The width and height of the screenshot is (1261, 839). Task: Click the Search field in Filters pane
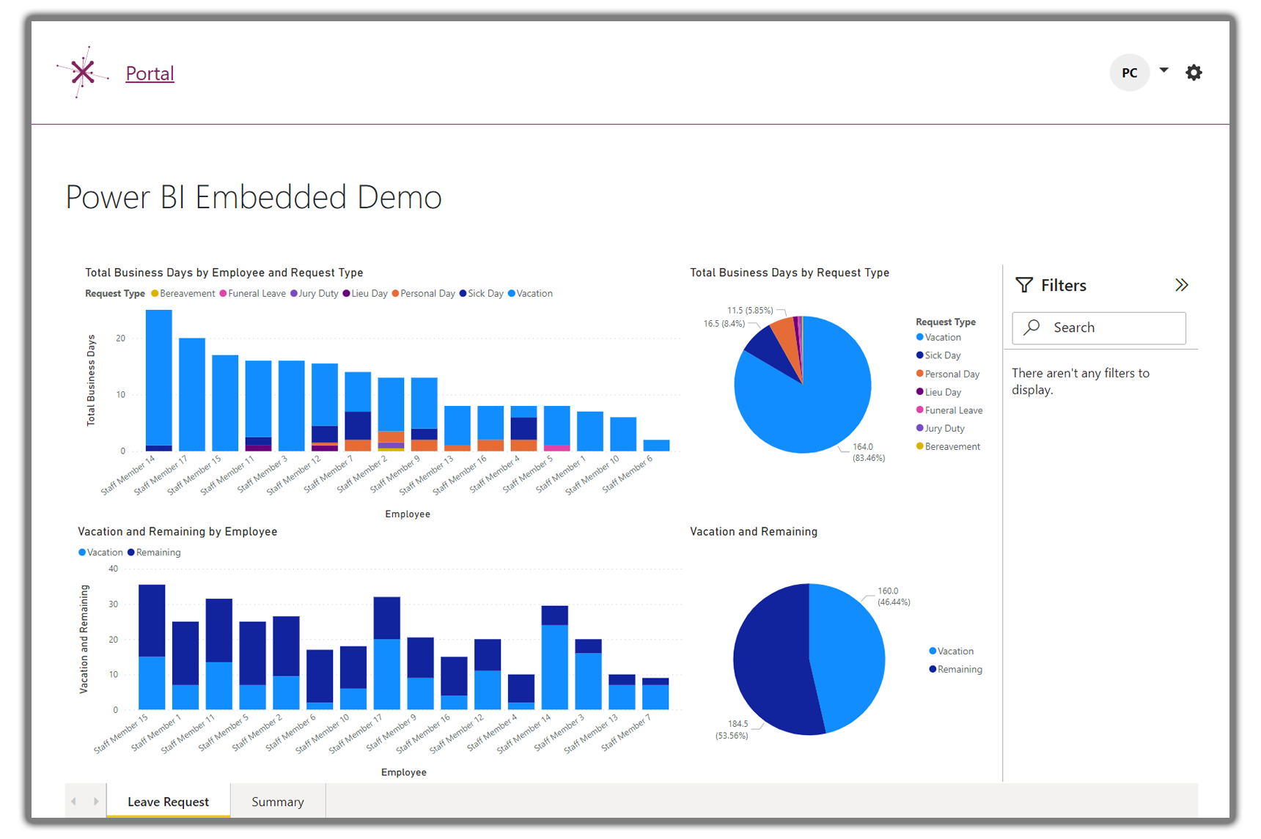1098,328
